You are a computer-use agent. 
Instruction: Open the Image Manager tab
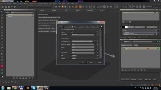pyautogui.click(x=132, y=37)
